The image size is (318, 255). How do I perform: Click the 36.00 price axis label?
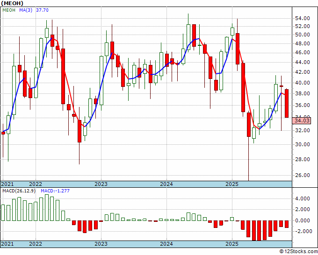coord(302,105)
